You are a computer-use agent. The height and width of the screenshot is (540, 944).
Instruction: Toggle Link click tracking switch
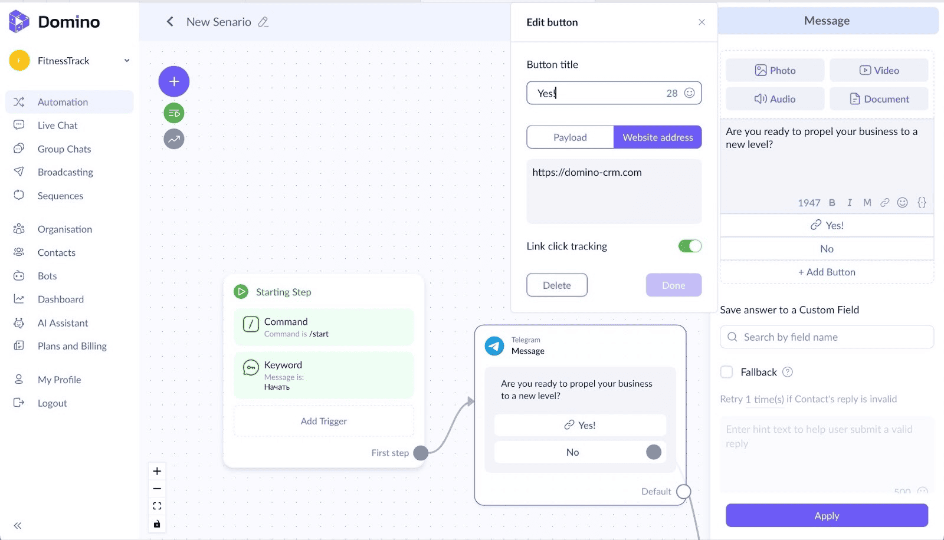click(690, 246)
